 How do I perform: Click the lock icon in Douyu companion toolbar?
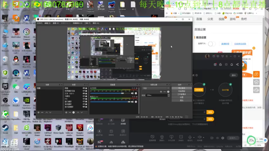pos(221,64)
